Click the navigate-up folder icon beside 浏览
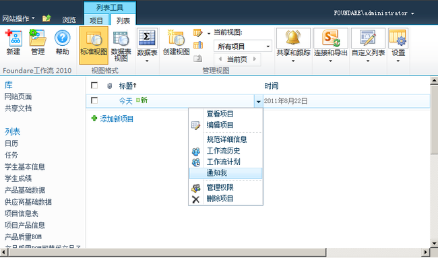 click(46, 18)
